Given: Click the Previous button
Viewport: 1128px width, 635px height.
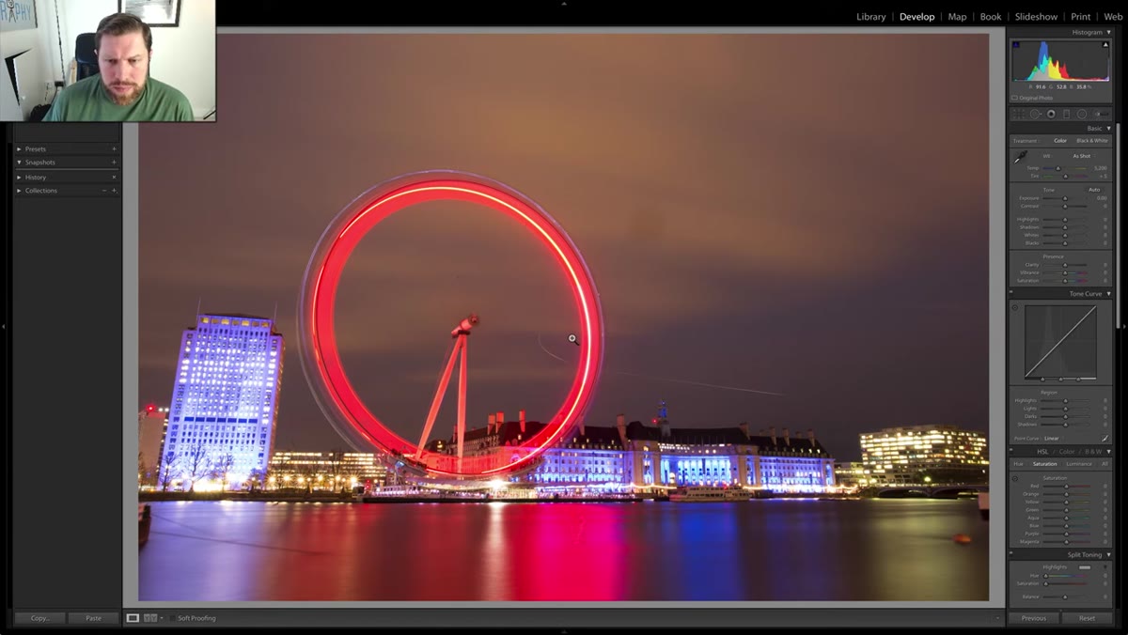Looking at the screenshot, I should tap(1033, 618).
